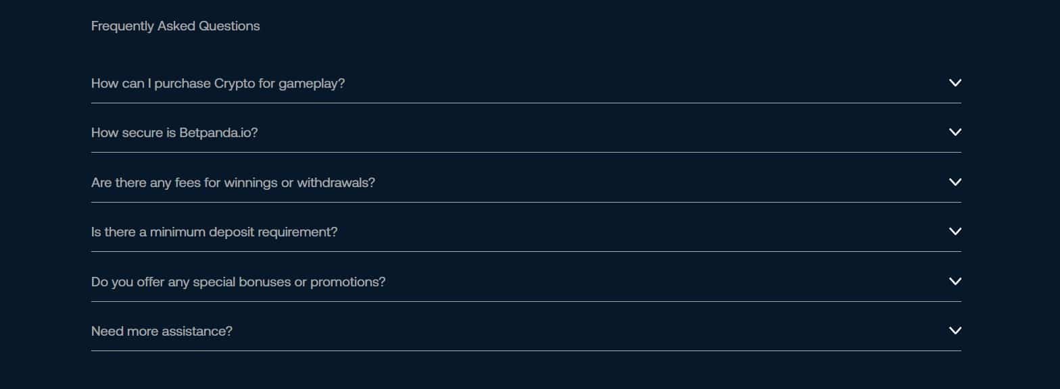Image resolution: width=1060 pixels, height=389 pixels.
Task: Click the chevron beside 'Need more assistance?'
Action: pyautogui.click(x=955, y=331)
